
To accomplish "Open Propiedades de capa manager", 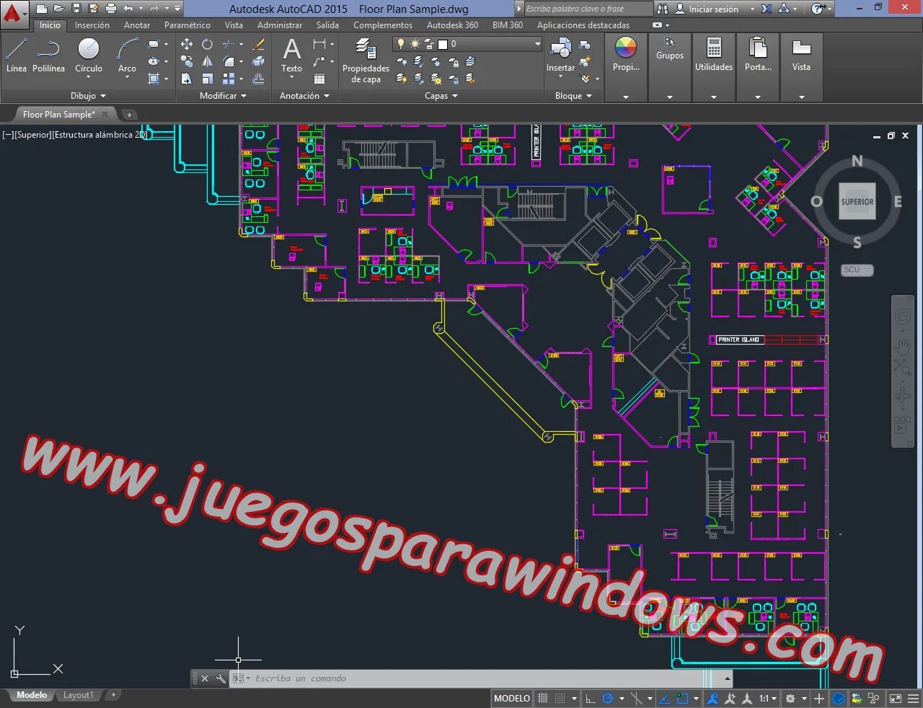I will 366,61.
